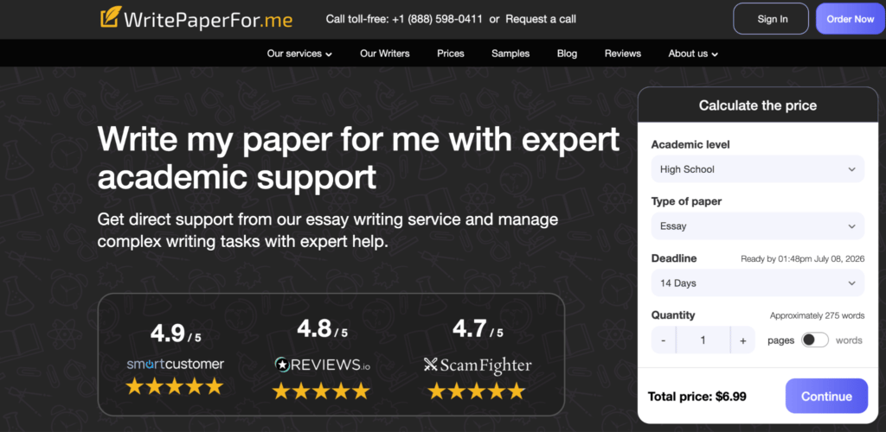Expand the Deadline 14 Days dropdown

(x=758, y=283)
